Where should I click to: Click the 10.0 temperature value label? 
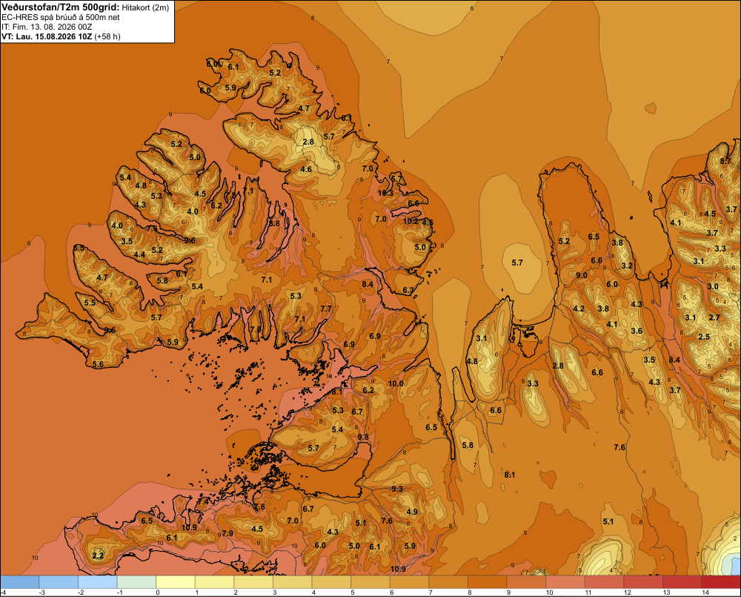(x=396, y=383)
